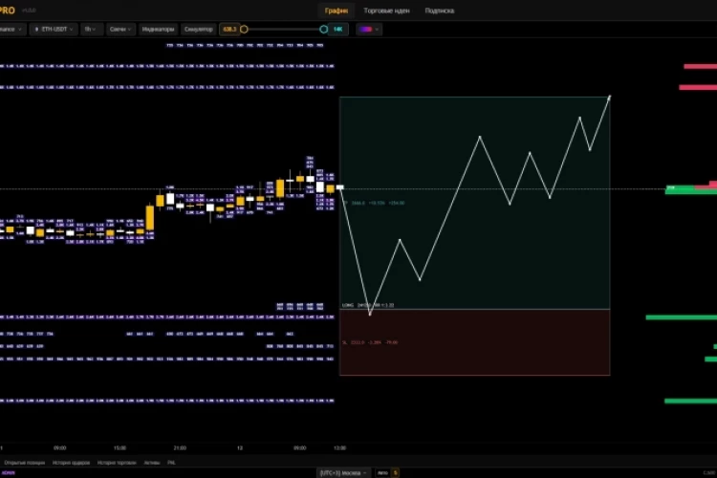This screenshot has height=478, width=717.
Task: Open the ETH-USDT pair dropdown
Action: 54,29
